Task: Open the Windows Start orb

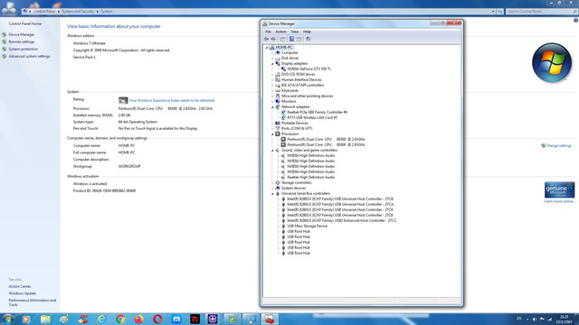Action: coord(8,319)
